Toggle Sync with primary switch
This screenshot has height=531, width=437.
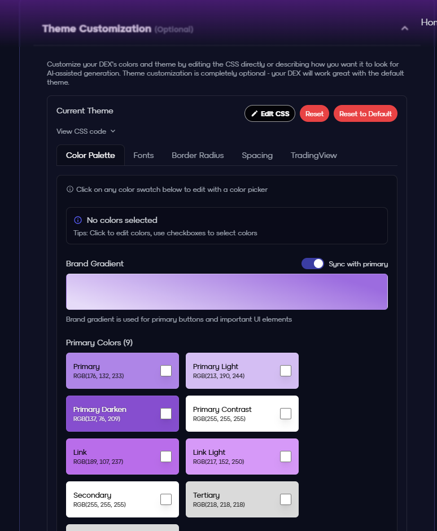coord(313,264)
